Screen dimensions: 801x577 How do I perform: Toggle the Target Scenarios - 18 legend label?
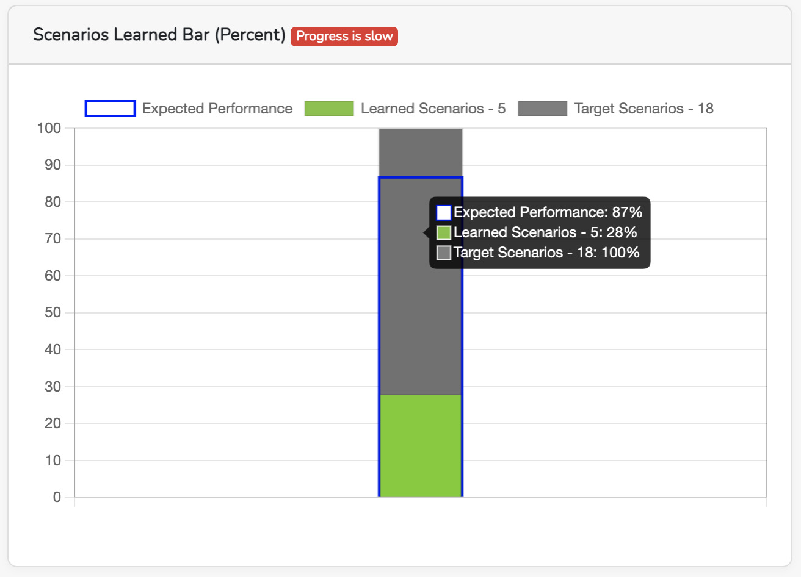coord(643,109)
